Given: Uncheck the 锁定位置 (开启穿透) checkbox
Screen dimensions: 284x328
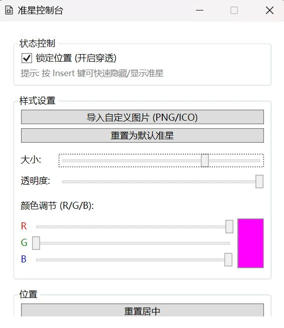Looking at the screenshot, I should pyautogui.click(x=27, y=58).
